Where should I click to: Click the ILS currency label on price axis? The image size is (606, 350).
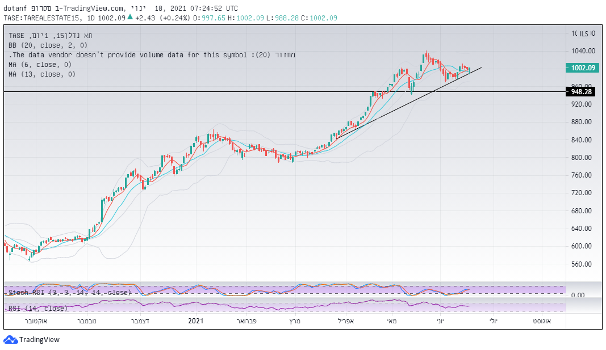point(584,34)
